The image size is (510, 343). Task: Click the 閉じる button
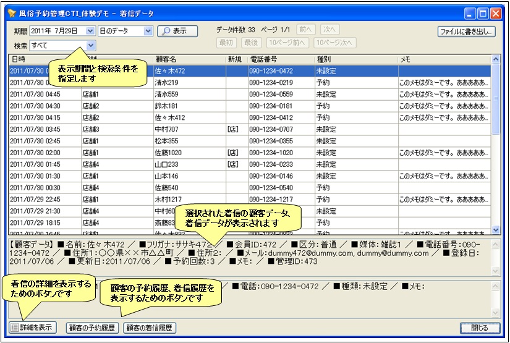[480, 328]
